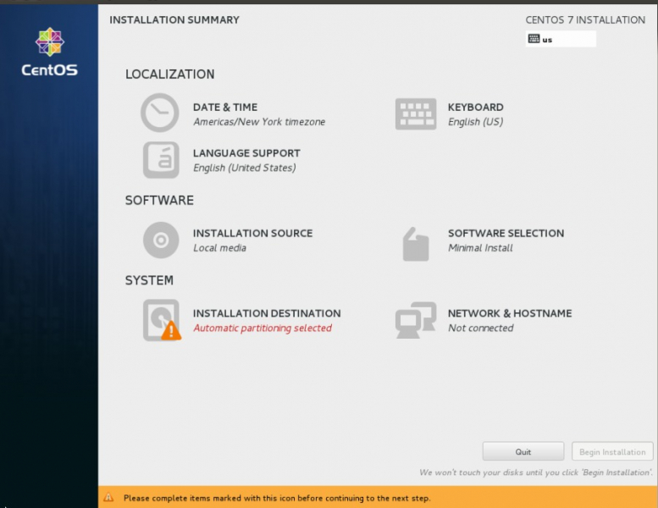Click the Installation Destination disk icon
Screen dimensions: 658x508
(160, 319)
